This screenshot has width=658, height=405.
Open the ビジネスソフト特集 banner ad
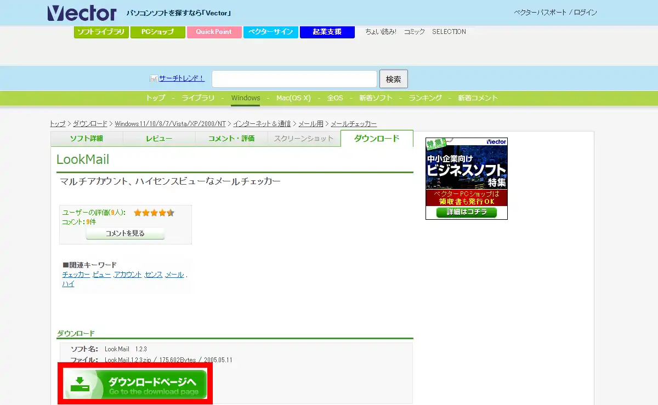click(467, 179)
